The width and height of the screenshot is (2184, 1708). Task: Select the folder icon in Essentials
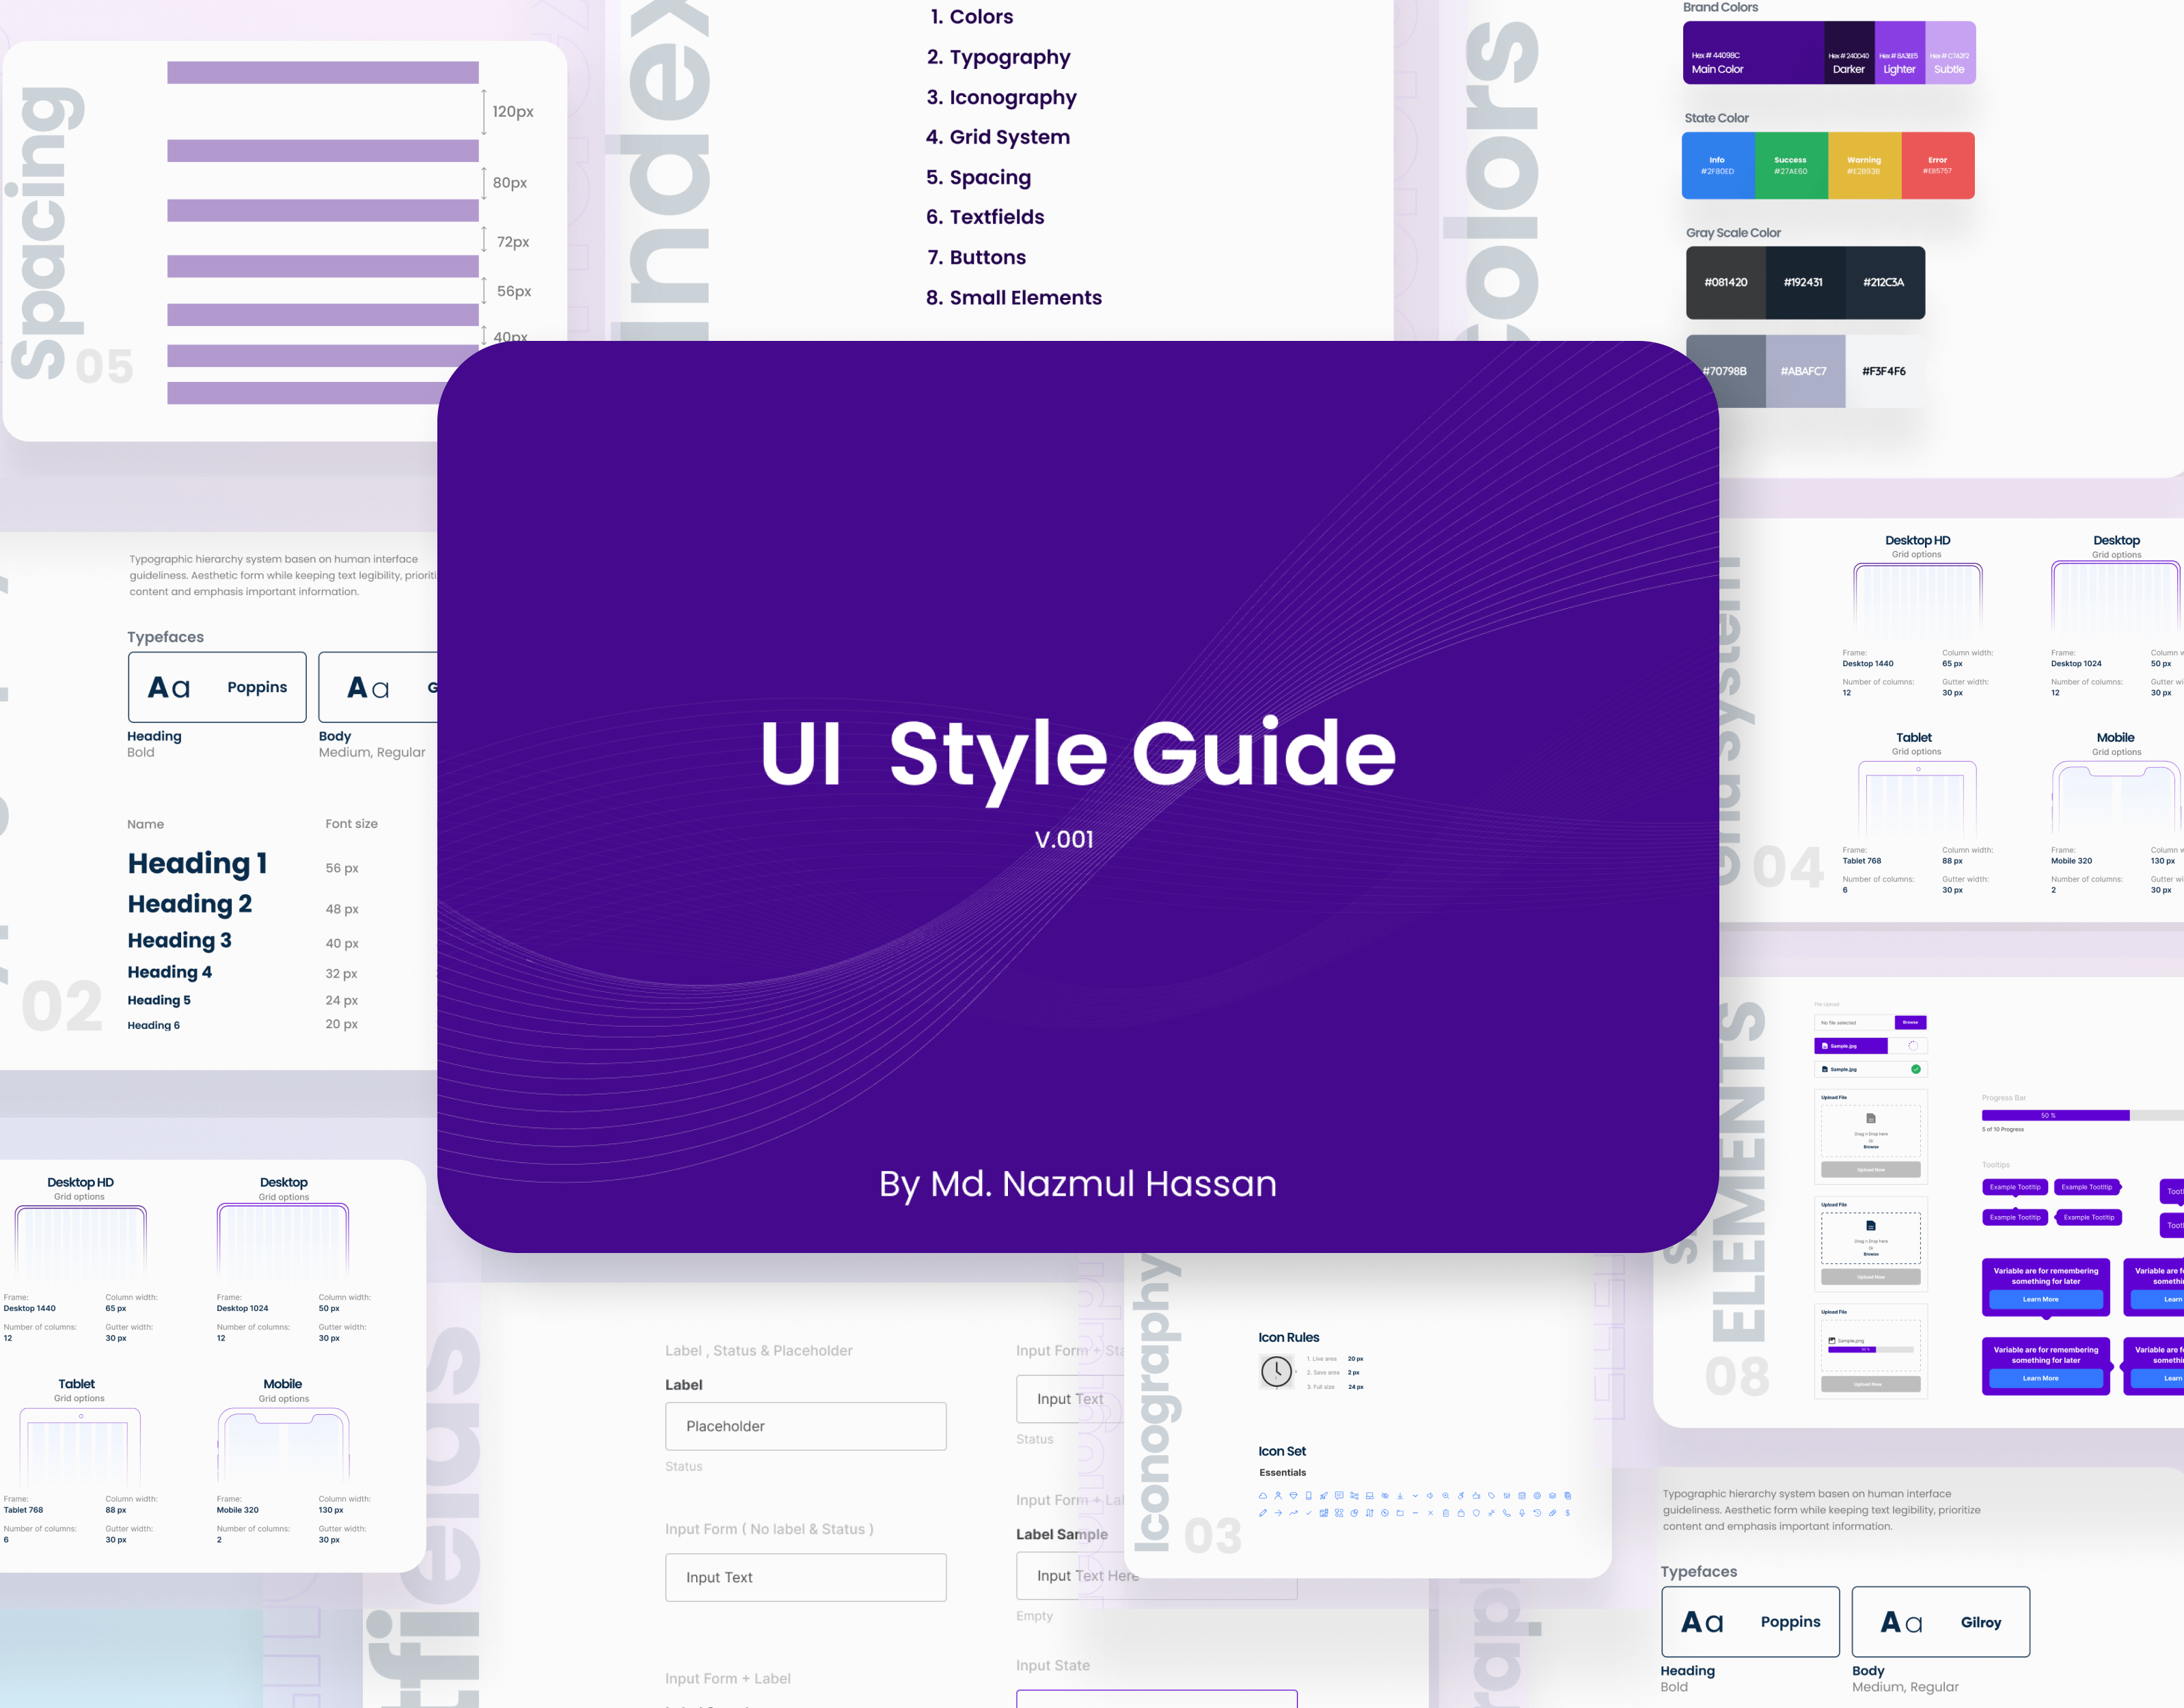pyautogui.click(x=1400, y=1513)
